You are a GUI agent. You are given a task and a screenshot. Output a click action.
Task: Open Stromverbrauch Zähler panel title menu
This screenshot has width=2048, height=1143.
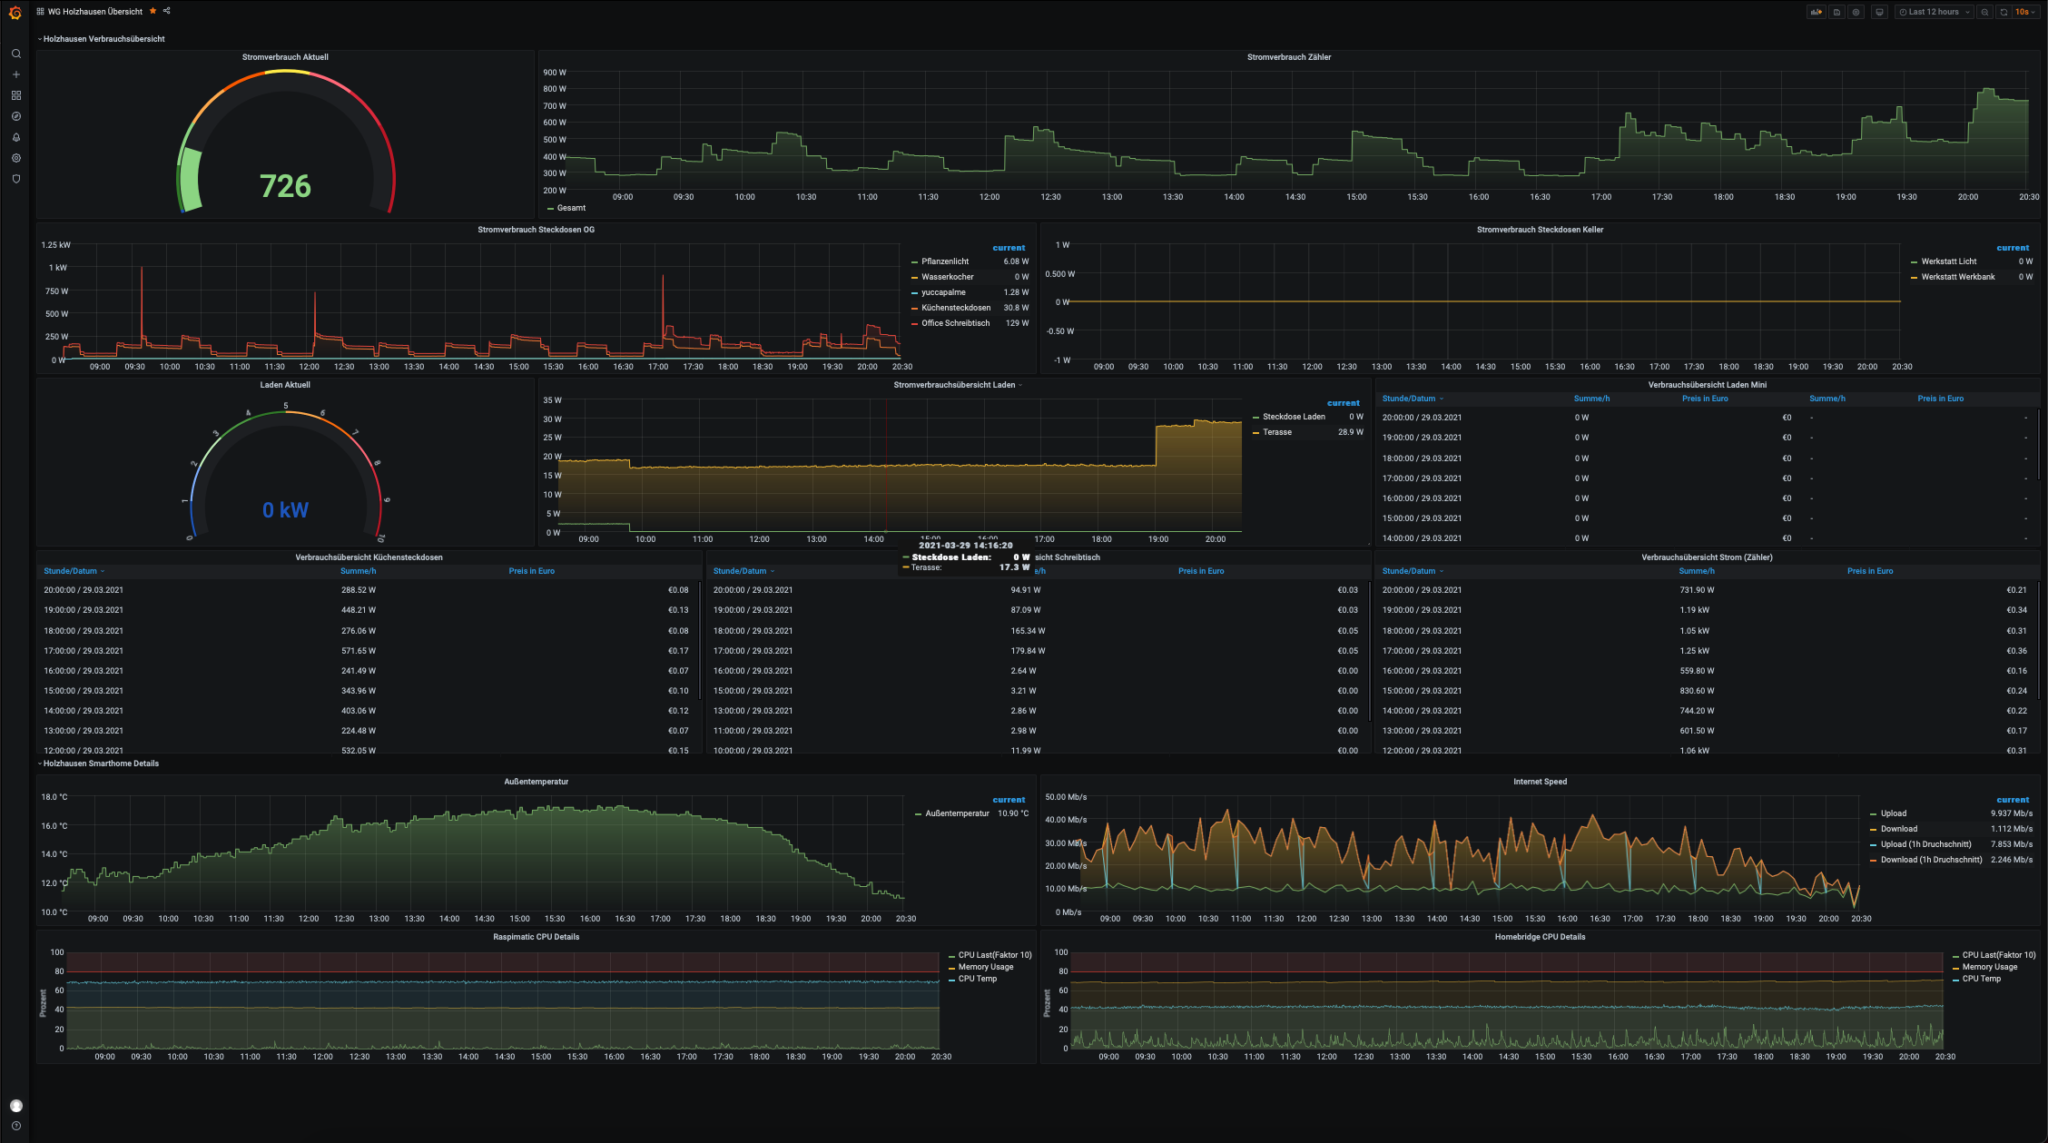coord(1288,57)
